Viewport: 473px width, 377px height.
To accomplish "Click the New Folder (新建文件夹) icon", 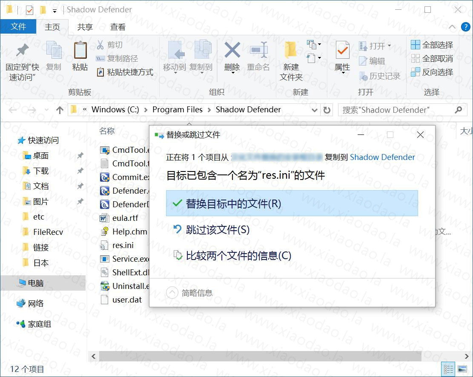I will pos(291,50).
